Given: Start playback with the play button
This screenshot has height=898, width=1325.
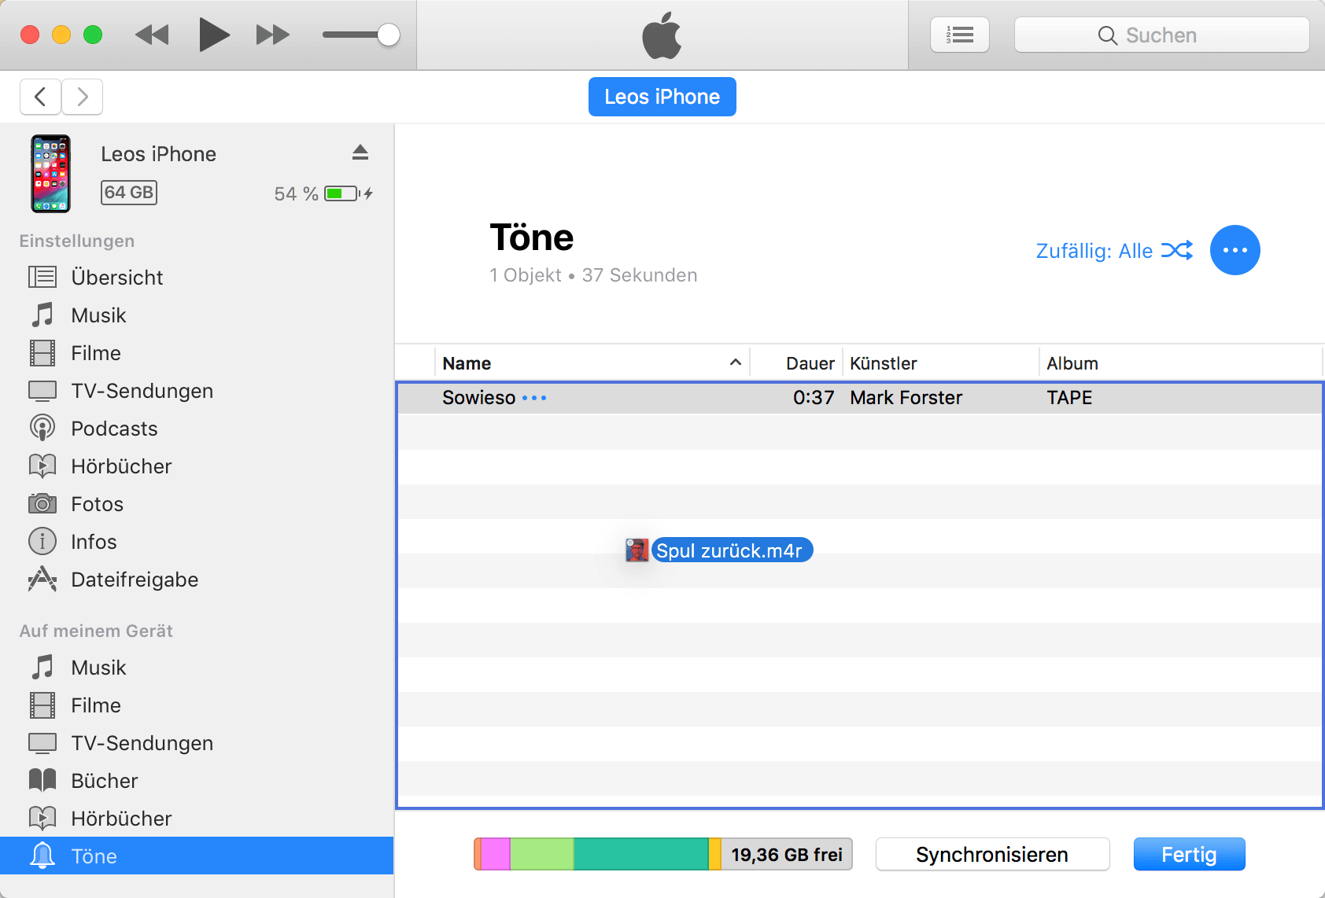Looking at the screenshot, I should (x=213, y=35).
